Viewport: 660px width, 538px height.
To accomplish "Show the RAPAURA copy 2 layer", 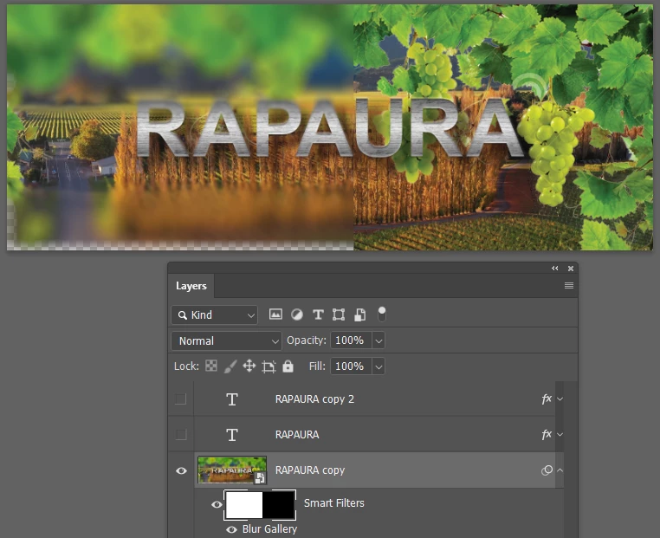I will click(180, 399).
